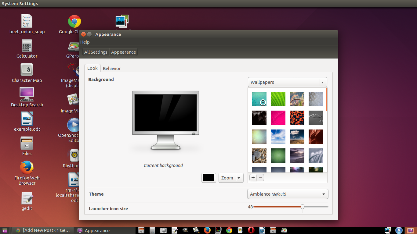Click the Firefox Web Browser desktop icon
The image size is (417, 234).
click(27, 172)
